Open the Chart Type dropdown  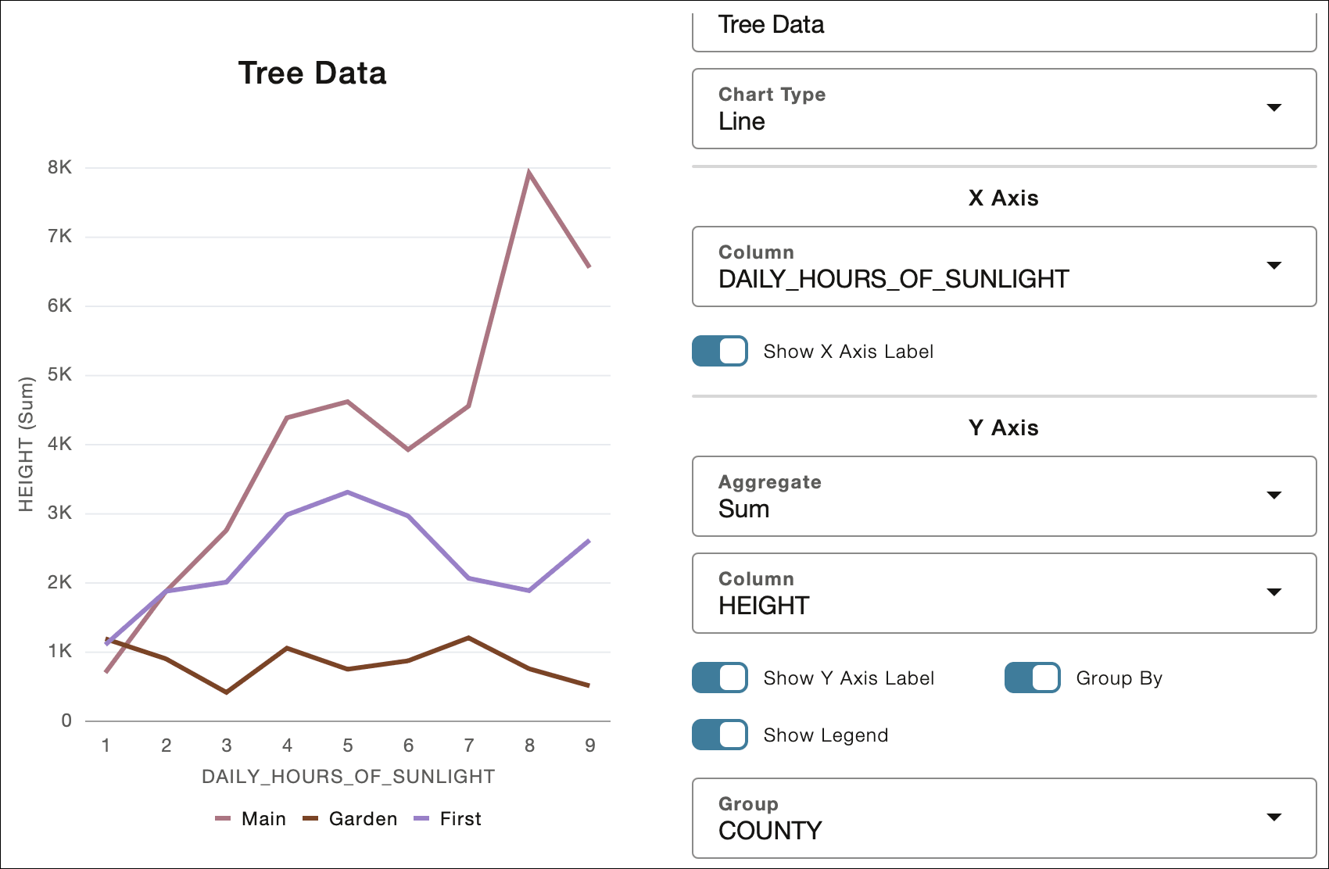tap(1004, 109)
